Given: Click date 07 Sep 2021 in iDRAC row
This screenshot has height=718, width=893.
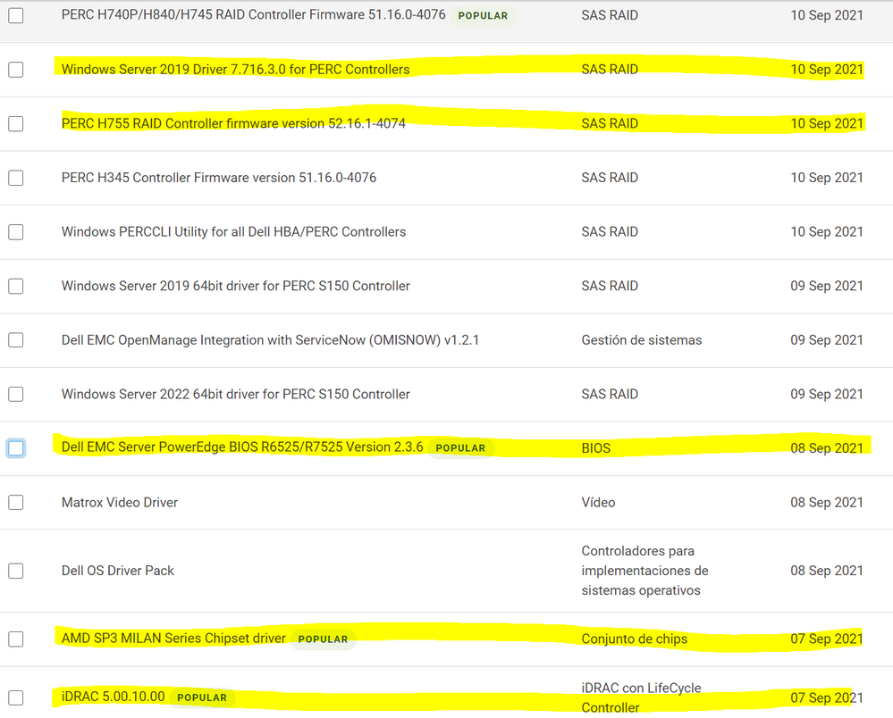Looking at the screenshot, I should 826,697.
